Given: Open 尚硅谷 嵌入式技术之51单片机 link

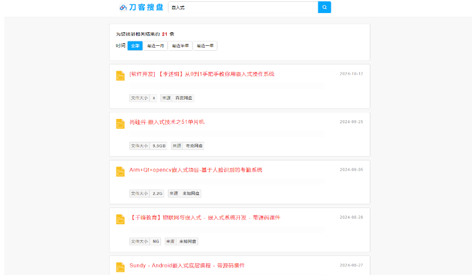Looking at the screenshot, I should click(167, 122).
